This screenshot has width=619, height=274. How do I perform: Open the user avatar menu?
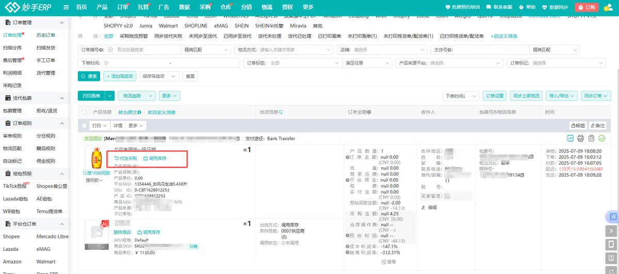[609, 7]
